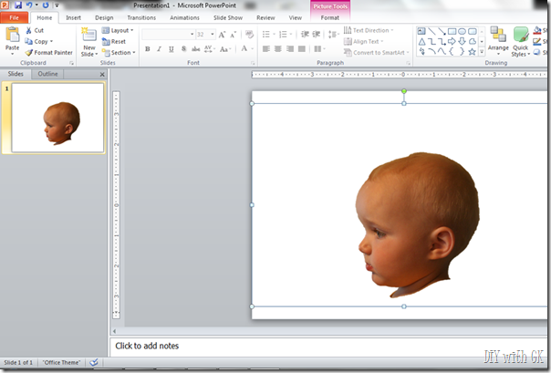Toggle text Shadow
Viewport: 551px width, 373px height.
click(x=183, y=49)
